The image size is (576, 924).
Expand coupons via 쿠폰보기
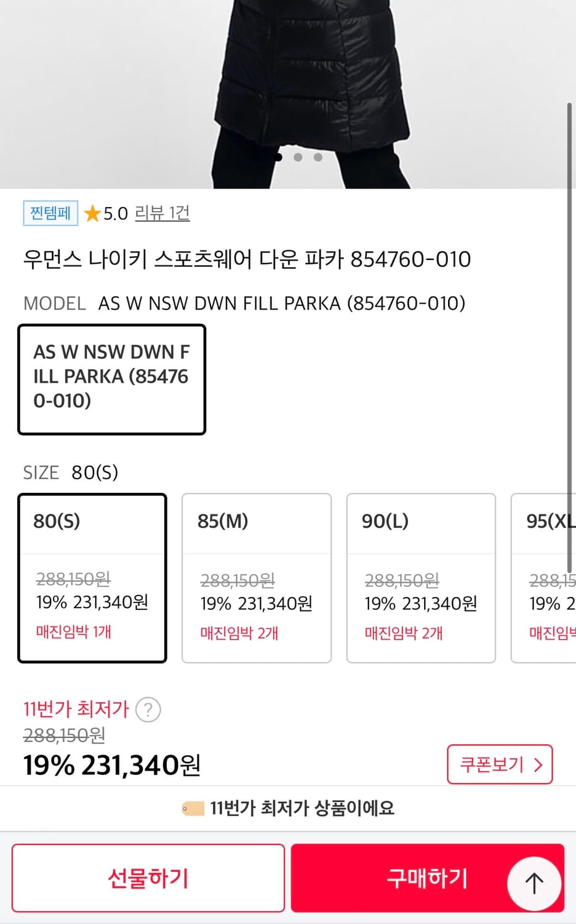[x=500, y=764]
